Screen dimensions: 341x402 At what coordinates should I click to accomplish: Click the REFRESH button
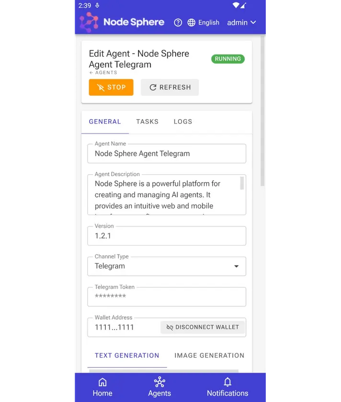170,87
